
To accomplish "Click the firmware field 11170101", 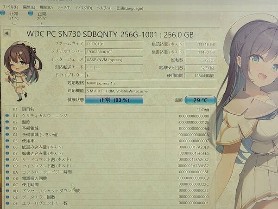I will [x=114, y=44].
